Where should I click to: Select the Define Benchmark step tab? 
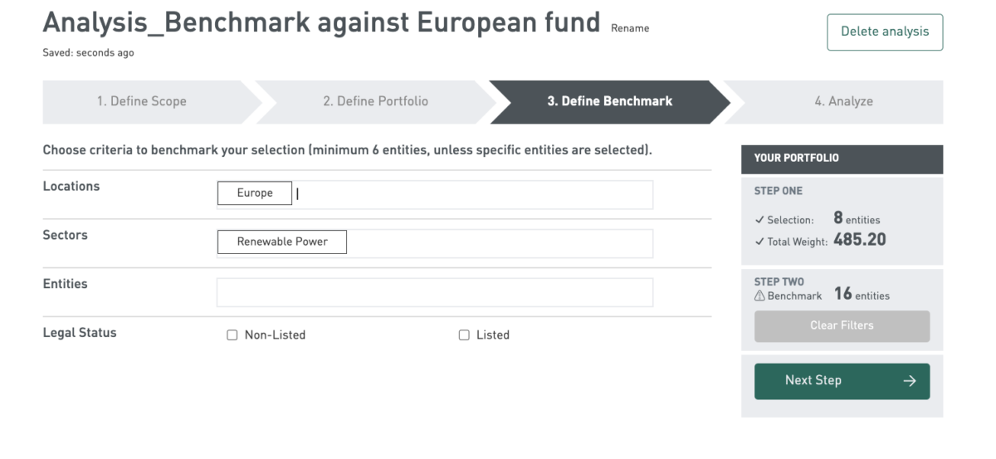610,101
